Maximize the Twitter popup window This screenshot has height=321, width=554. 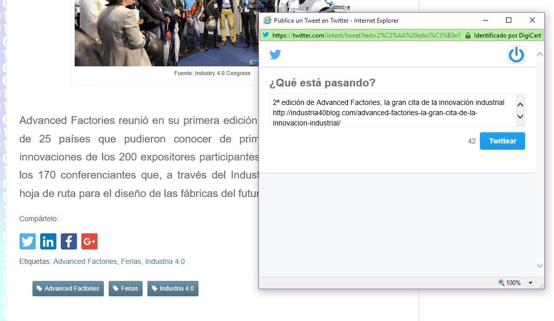[x=509, y=20]
